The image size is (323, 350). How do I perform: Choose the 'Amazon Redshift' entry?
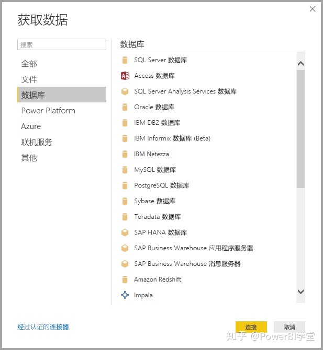(x=207, y=279)
